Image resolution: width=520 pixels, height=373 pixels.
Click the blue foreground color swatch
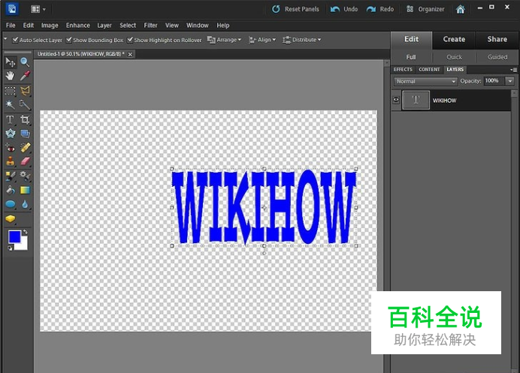[14, 236]
